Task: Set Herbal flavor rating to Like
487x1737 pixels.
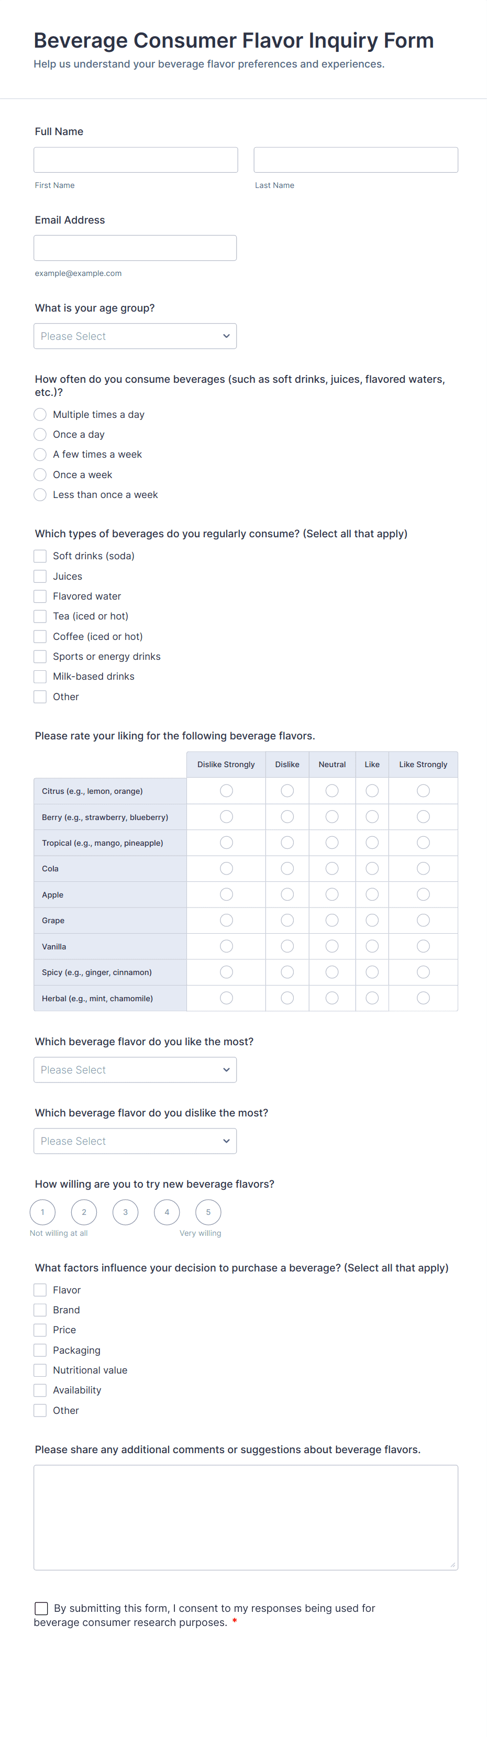Action: click(372, 998)
